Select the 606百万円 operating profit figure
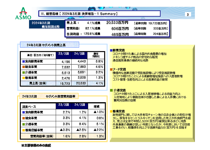This screenshot has height=150, width=210. pyautogui.click(x=120, y=28)
